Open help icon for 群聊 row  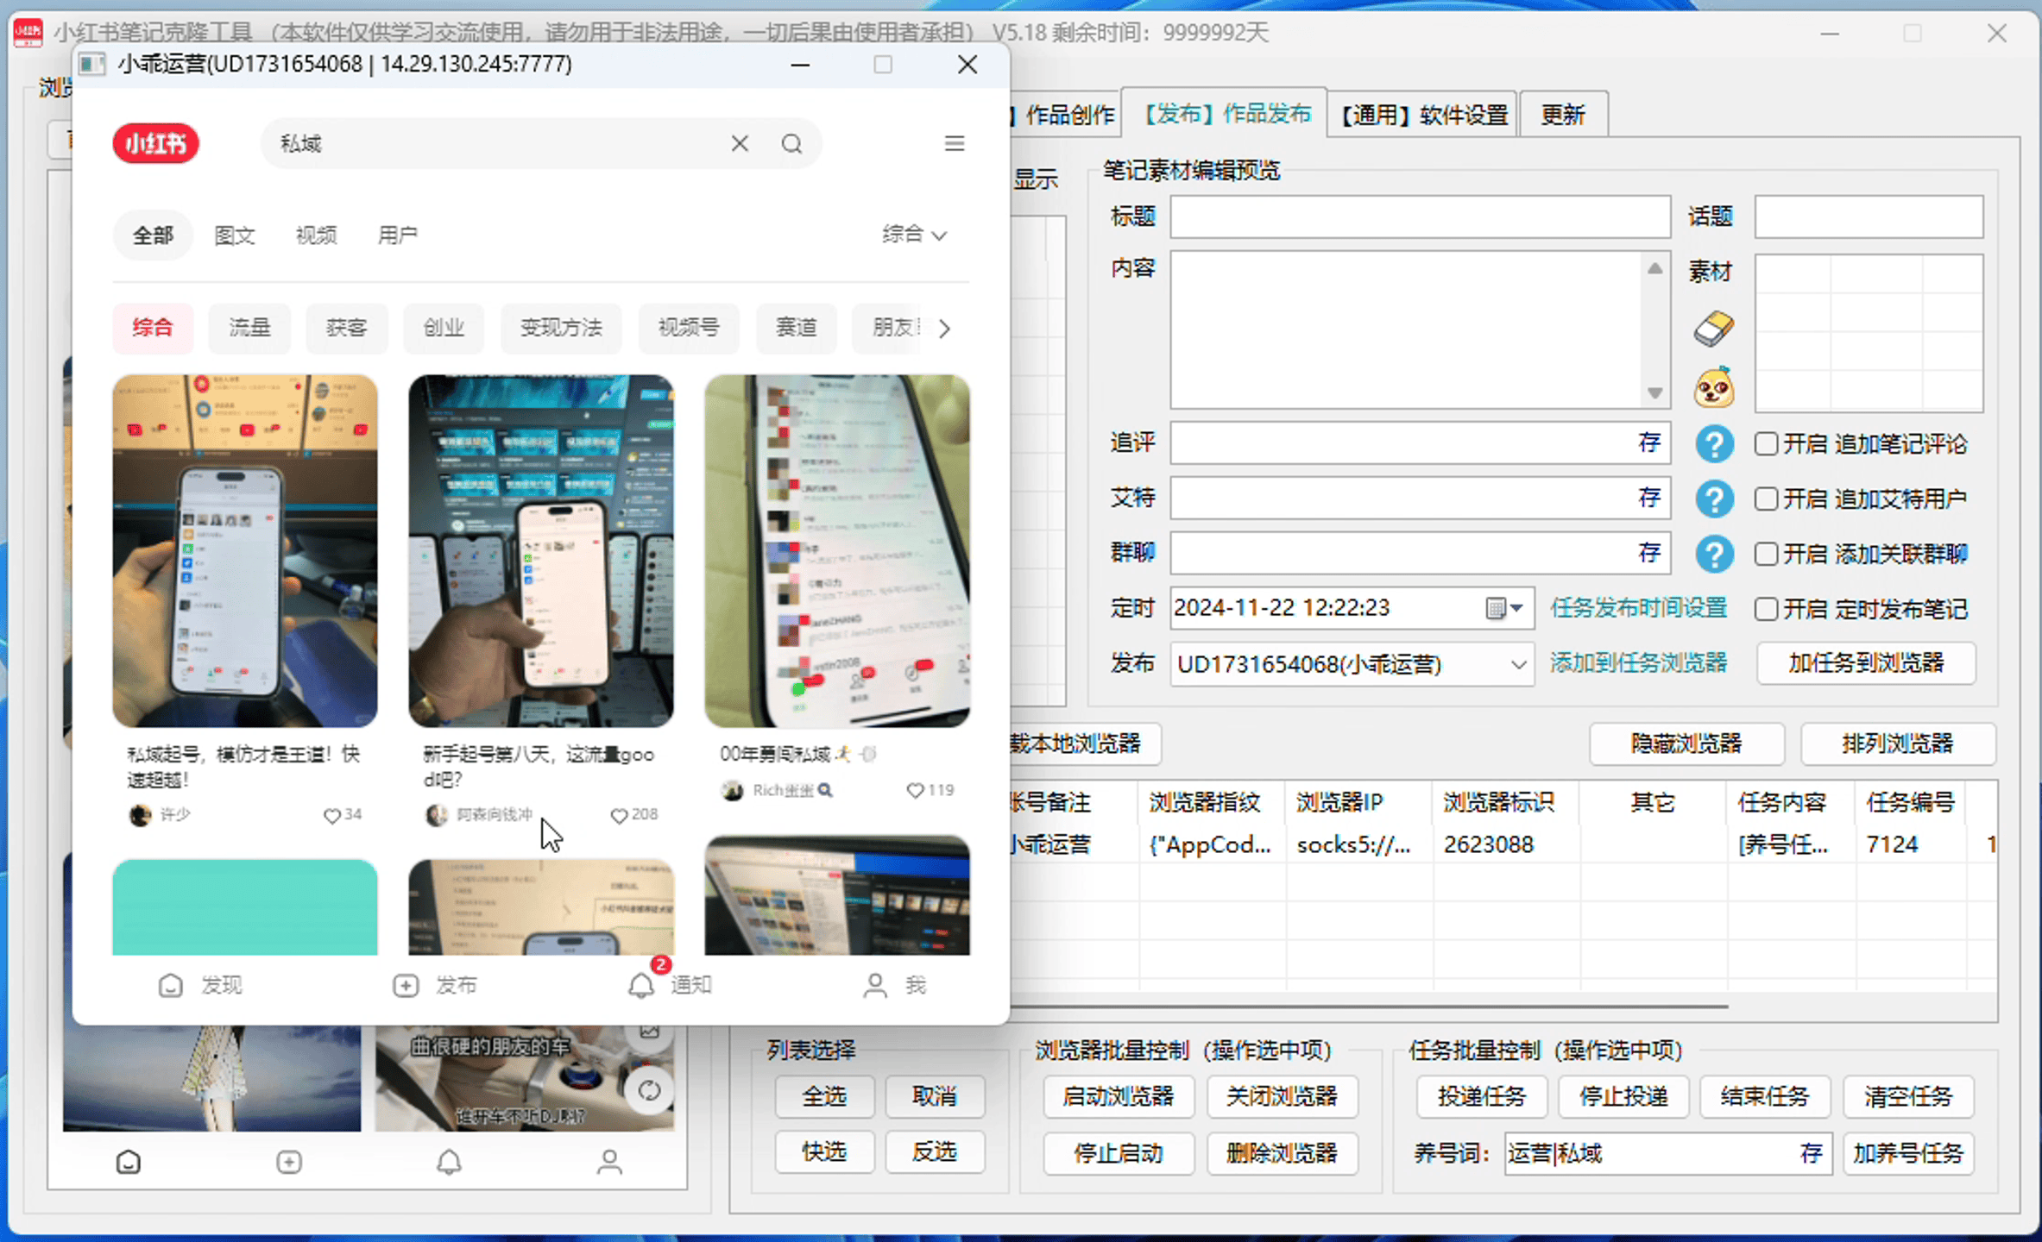1714,554
